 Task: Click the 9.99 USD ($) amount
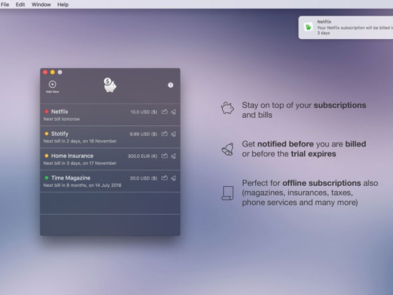(x=144, y=134)
